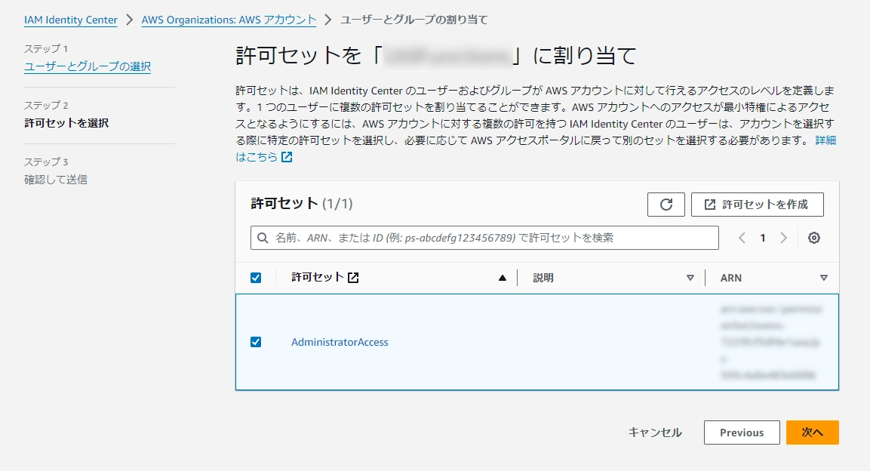Open the 詳細はこちら help link
The height and width of the screenshot is (471, 870).
point(825,140)
